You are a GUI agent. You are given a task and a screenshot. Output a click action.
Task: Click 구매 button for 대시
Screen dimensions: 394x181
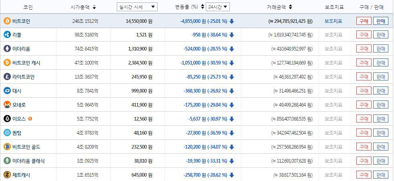click(x=364, y=91)
